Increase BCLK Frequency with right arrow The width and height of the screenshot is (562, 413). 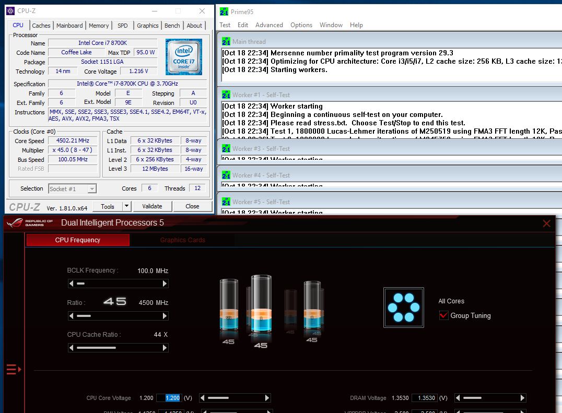click(165, 284)
